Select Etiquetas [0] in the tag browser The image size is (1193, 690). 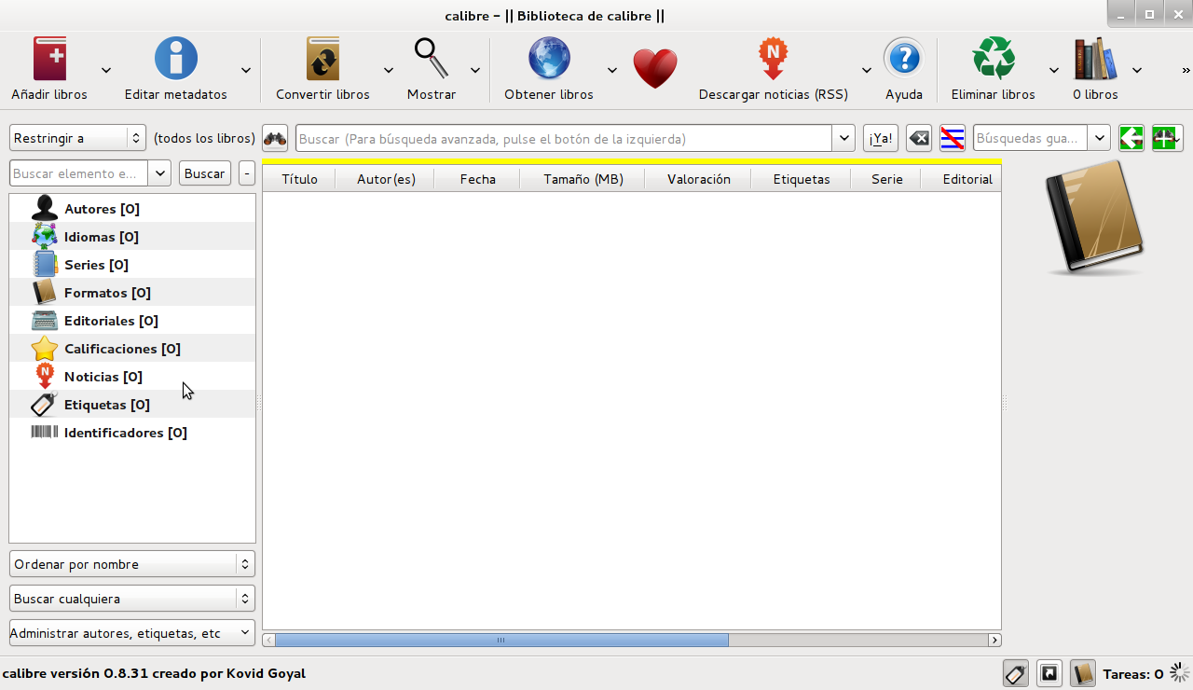(x=132, y=405)
